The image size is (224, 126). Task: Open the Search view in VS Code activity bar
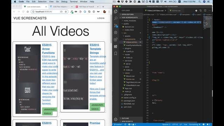pyautogui.click(x=115, y=18)
